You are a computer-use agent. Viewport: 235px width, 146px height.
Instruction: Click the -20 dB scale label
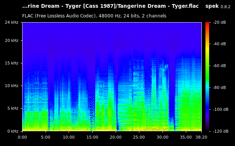click(x=219, y=22)
